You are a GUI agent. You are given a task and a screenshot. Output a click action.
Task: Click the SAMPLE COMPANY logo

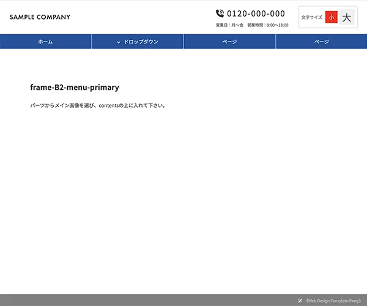tap(40, 17)
